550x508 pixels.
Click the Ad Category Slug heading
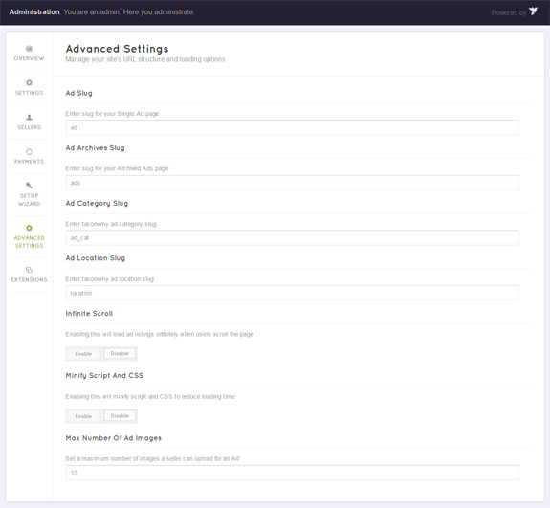coord(97,203)
